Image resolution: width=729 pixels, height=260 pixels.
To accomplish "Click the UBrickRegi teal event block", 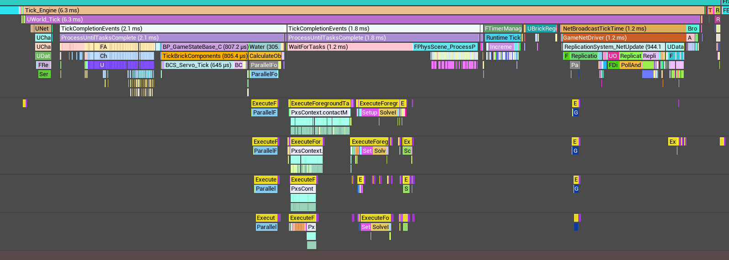I will point(542,29).
